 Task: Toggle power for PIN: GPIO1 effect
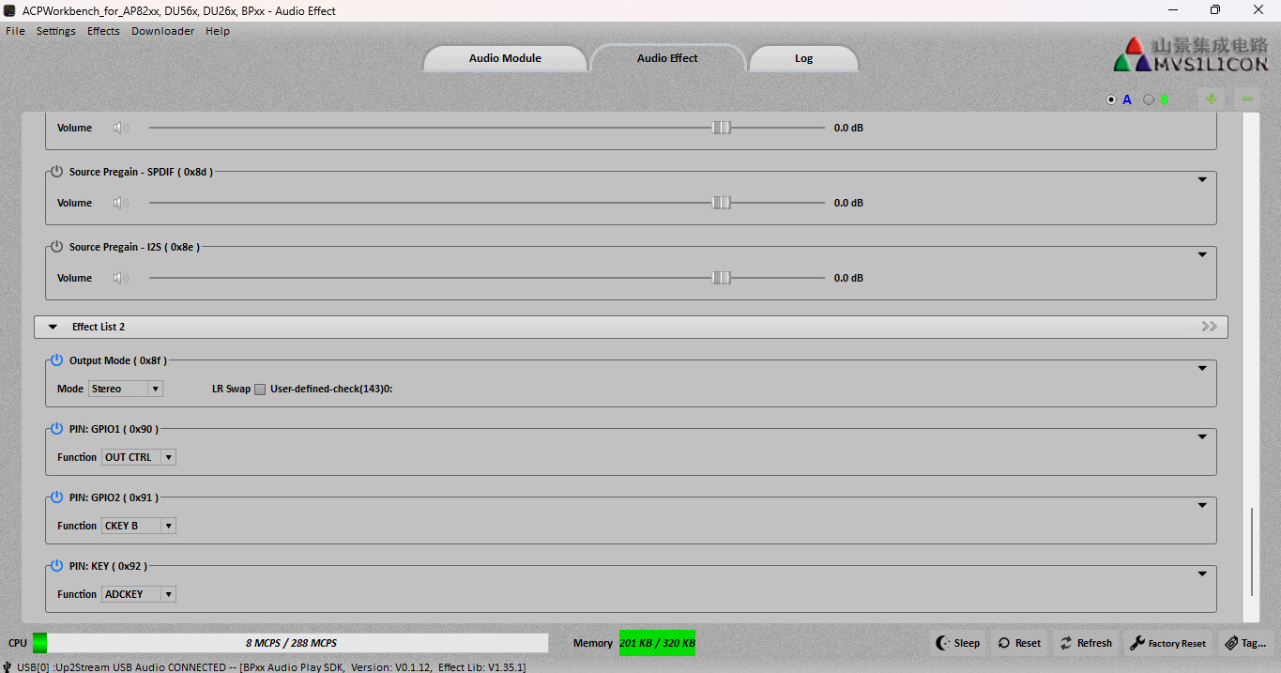coord(57,429)
